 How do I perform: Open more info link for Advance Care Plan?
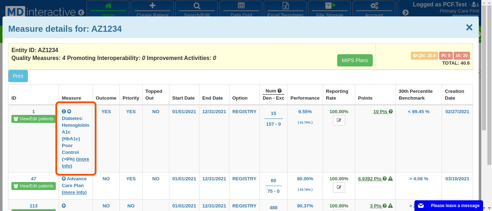point(74,192)
